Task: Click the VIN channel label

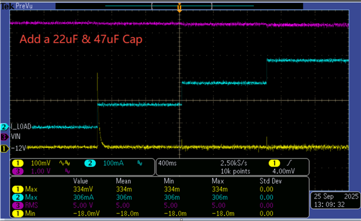Action: pyautogui.click(x=16, y=137)
